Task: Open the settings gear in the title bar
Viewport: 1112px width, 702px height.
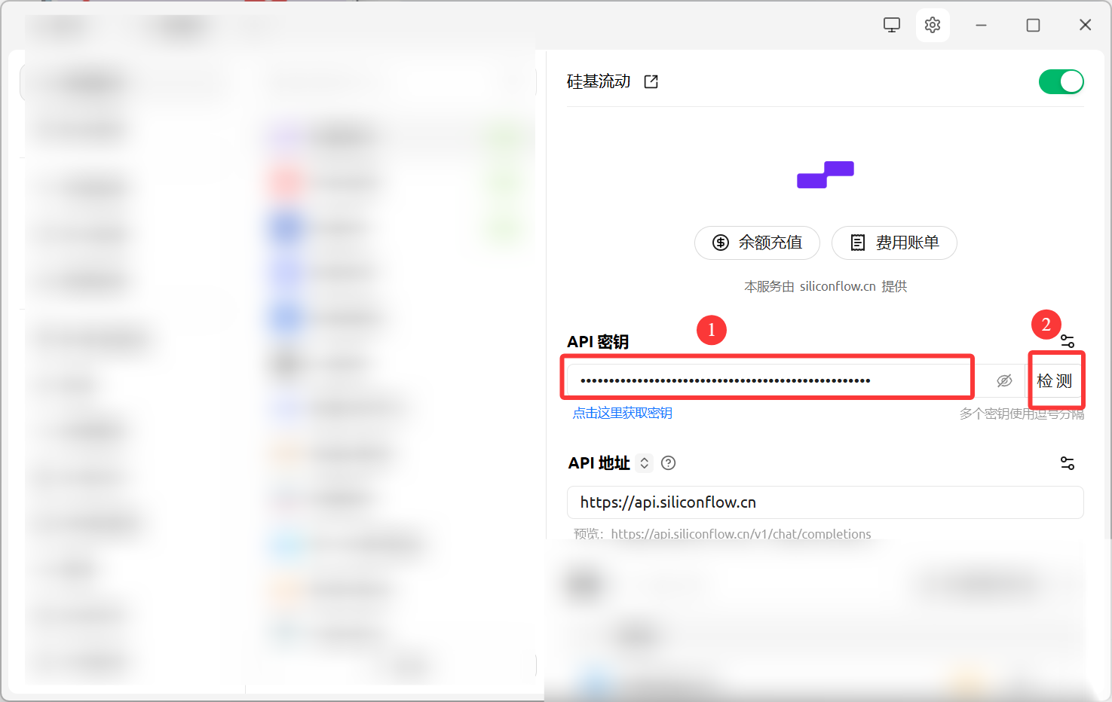Action: point(933,25)
